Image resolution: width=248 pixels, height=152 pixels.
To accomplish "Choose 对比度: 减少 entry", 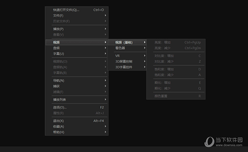I will 176,62.
